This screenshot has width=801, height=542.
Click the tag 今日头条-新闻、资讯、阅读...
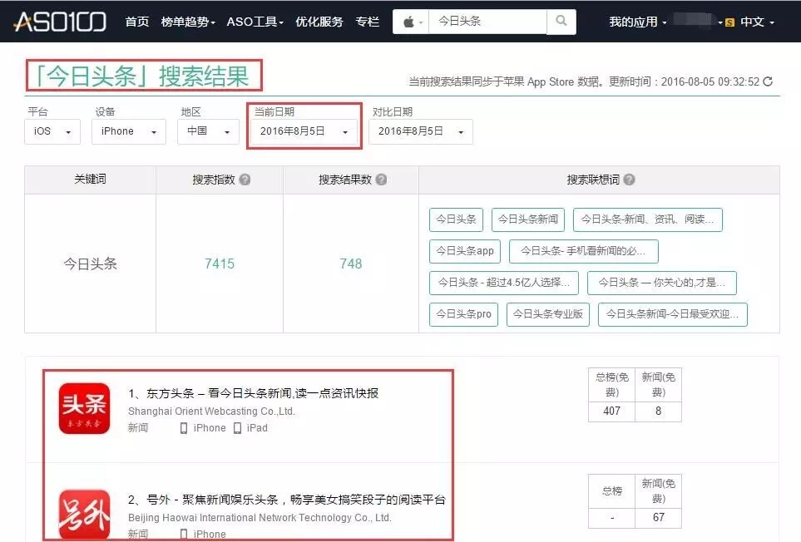648,219
